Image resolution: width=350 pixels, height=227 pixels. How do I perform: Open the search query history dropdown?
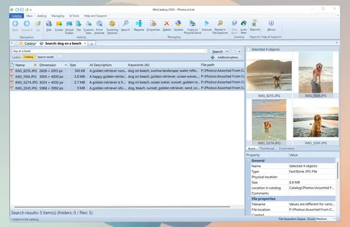coord(206,51)
